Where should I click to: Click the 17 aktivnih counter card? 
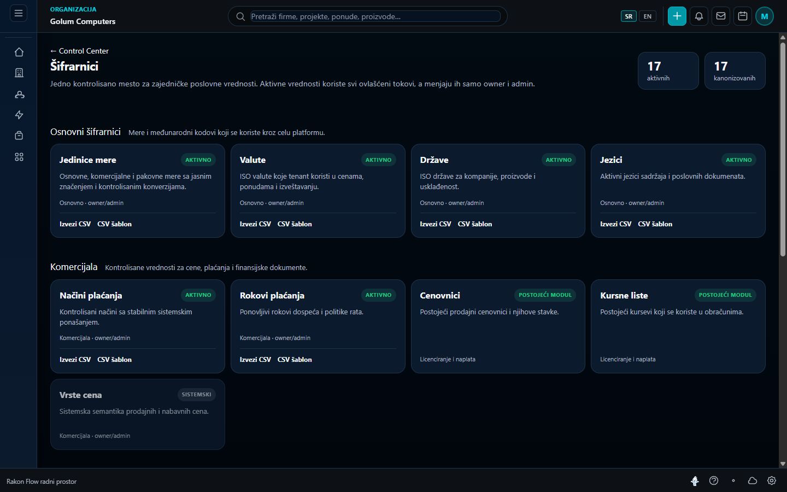[668, 71]
